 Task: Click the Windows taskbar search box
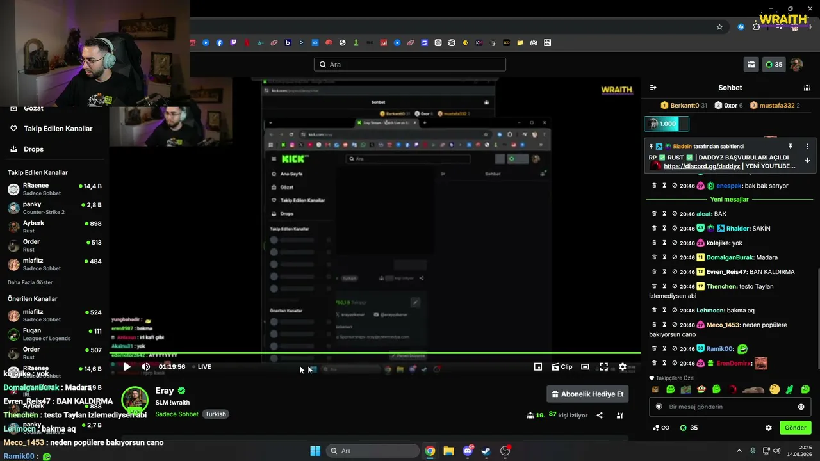[x=373, y=451]
